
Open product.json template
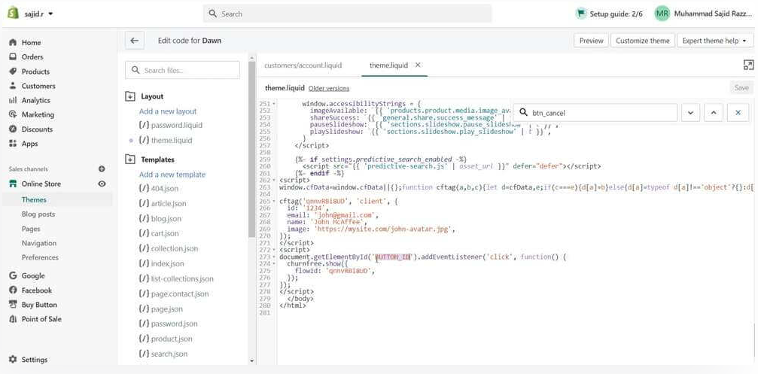pos(171,339)
